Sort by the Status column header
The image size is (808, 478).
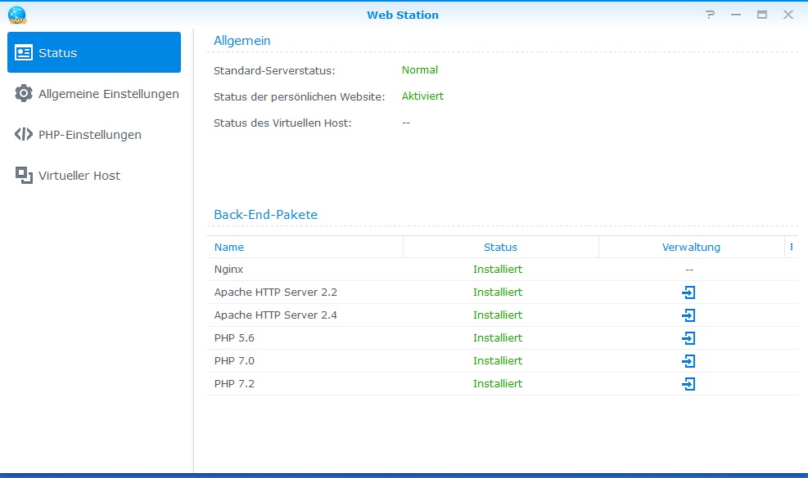(500, 247)
